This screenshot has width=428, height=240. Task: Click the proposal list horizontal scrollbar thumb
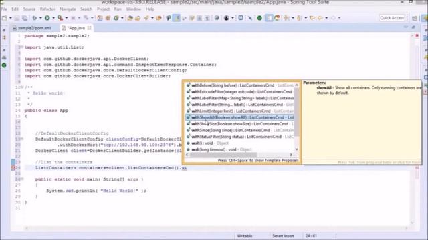pos(223,155)
